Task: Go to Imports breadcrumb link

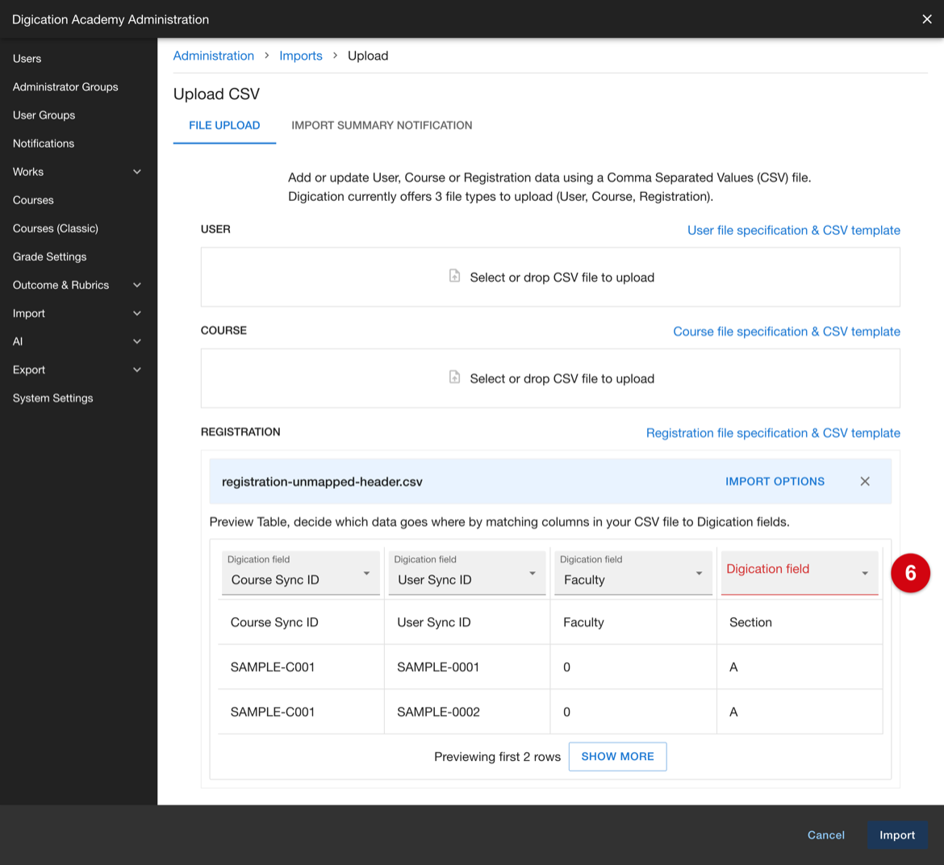Action: click(x=300, y=56)
